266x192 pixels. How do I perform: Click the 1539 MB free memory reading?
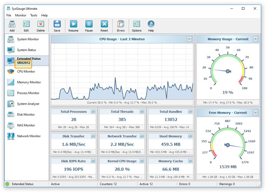click(x=228, y=167)
